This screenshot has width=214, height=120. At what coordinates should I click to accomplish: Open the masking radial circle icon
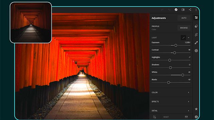(196, 51)
